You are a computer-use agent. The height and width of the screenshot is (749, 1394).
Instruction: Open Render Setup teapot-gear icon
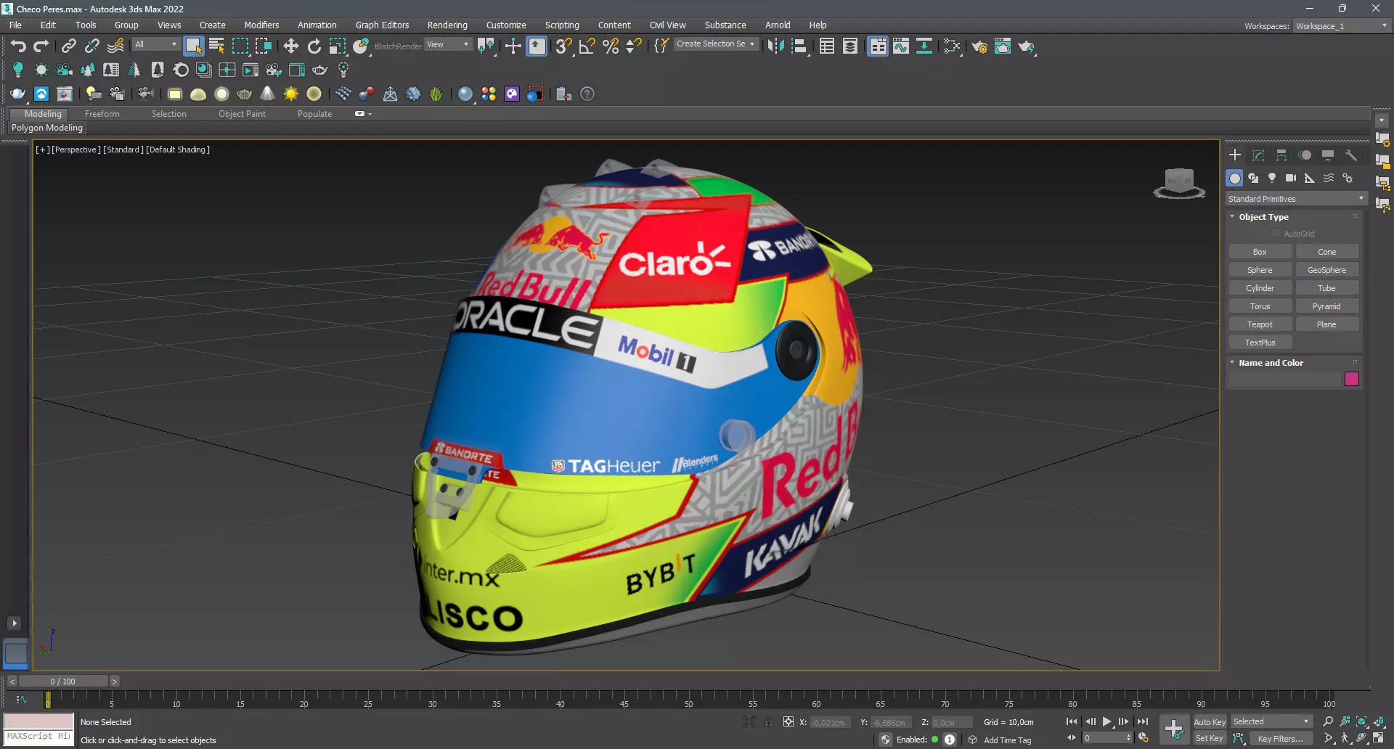979,46
